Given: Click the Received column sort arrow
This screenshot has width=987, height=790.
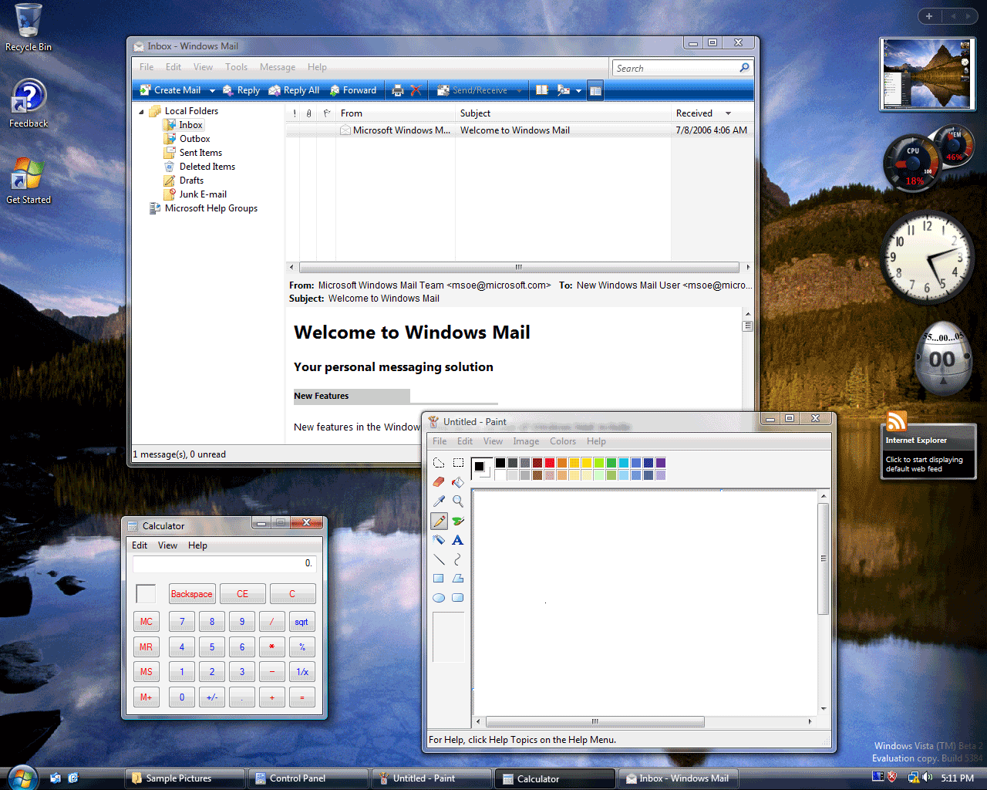Looking at the screenshot, I should pos(728,113).
